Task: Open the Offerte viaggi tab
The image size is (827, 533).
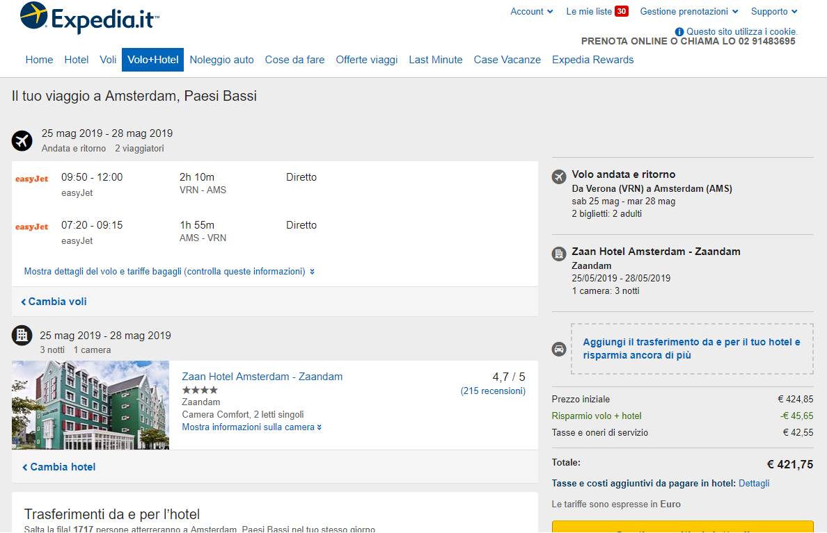Action: tap(367, 60)
